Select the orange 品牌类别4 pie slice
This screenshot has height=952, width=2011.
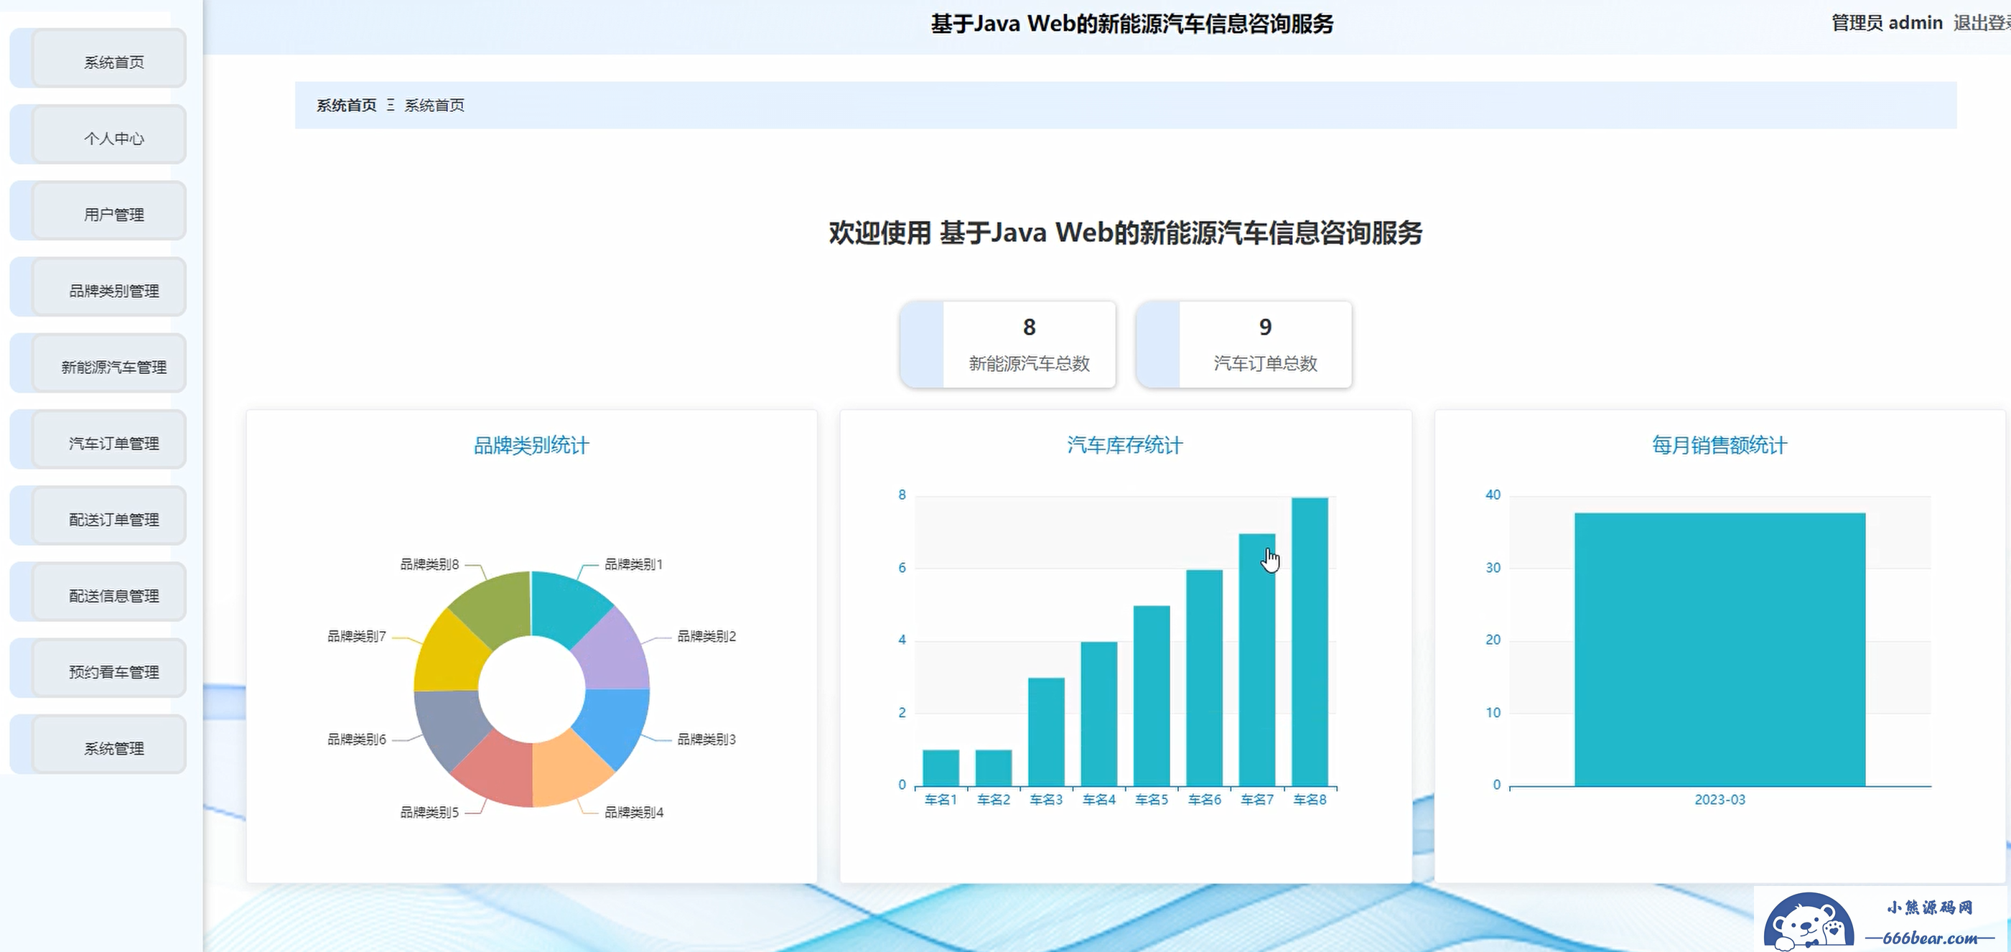[570, 772]
